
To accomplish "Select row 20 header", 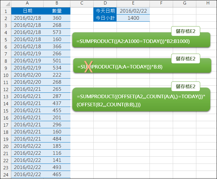I will coord(6,146).
